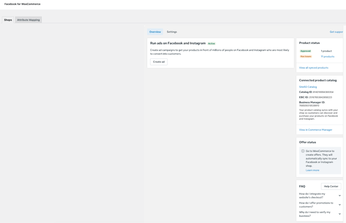Click the FAQ heading
The height and width of the screenshot is (223, 346).
pyautogui.click(x=302, y=186)
